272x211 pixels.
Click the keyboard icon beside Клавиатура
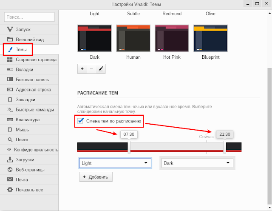[10, 120]
